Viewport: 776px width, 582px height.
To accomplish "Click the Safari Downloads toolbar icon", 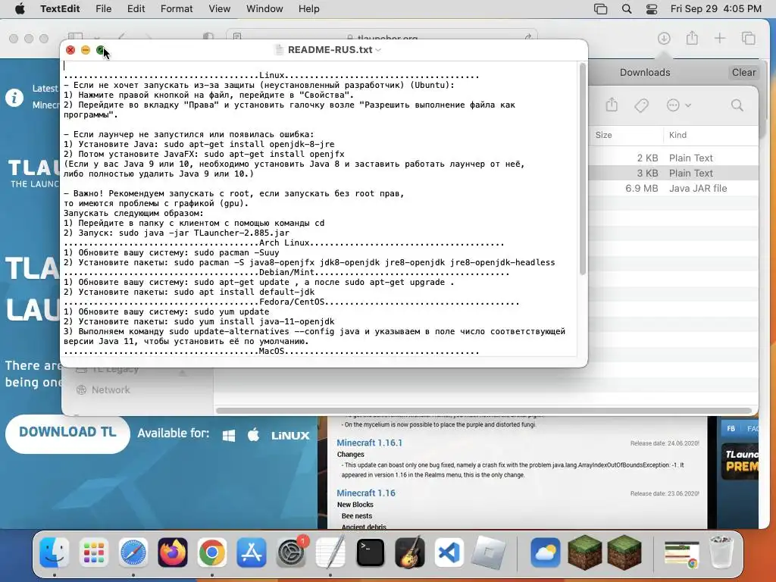I will 664,38.
